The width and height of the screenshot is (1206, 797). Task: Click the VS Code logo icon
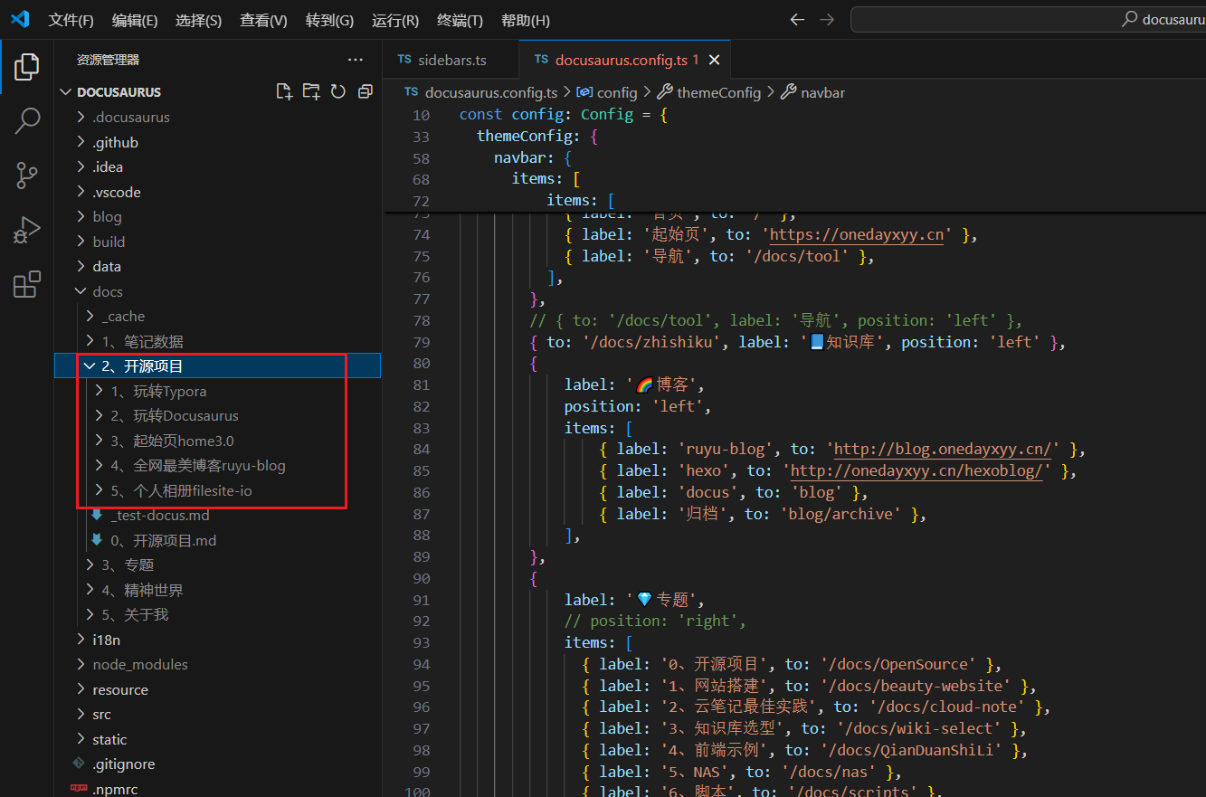point(20,19)
